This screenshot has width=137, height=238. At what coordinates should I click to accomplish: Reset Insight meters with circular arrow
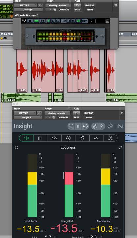71,126
